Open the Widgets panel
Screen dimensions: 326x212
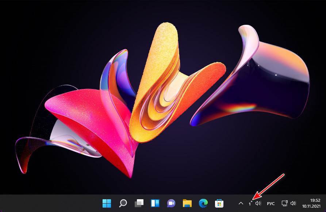pos(155,203)
